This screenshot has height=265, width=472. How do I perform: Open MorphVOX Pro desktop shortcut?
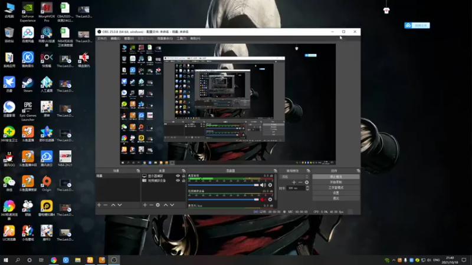tap(47, 12)
